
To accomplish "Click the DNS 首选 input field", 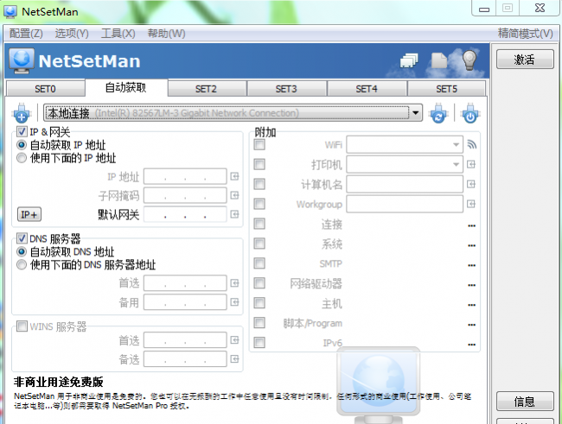I will point(185,283).
